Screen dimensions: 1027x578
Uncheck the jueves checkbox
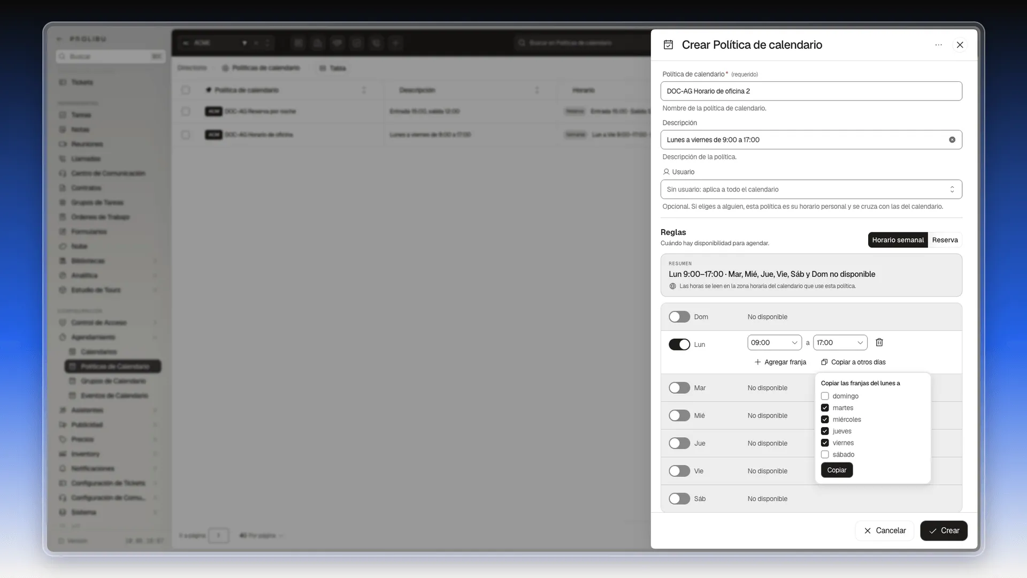point(825,431)
